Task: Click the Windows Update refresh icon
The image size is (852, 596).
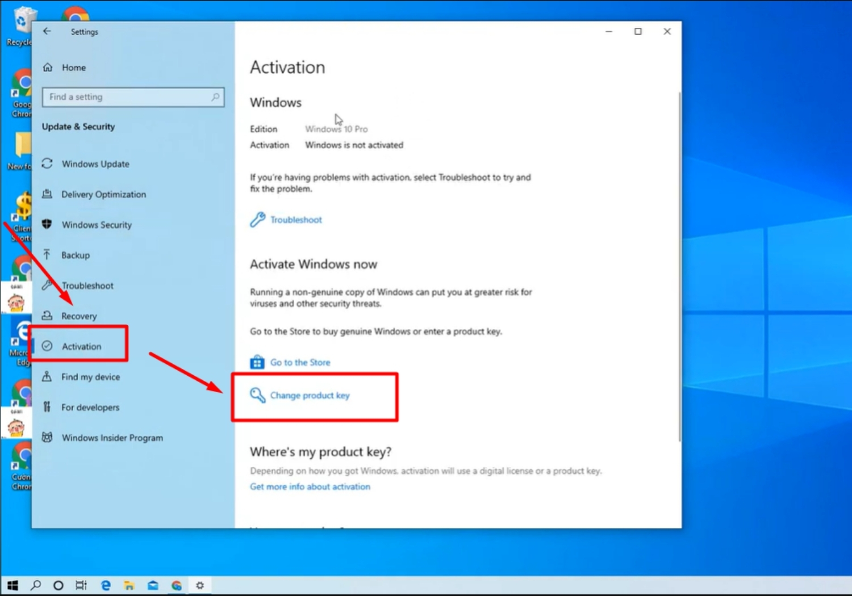Action: click(47, 163)
